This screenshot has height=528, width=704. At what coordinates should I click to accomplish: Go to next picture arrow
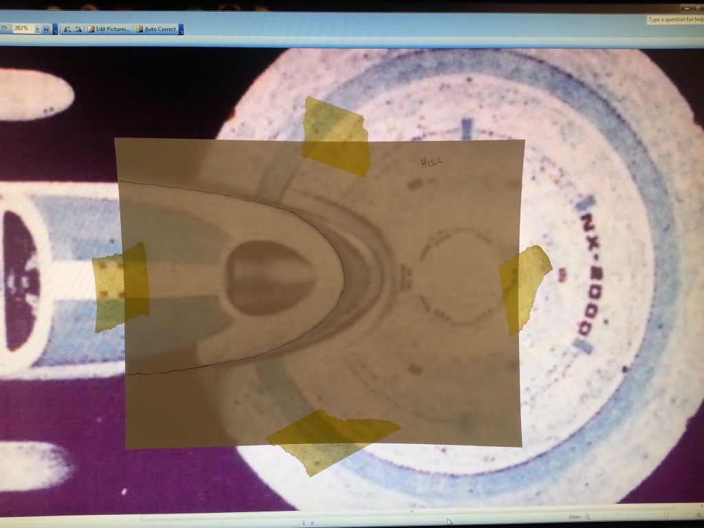pos(313,522)
